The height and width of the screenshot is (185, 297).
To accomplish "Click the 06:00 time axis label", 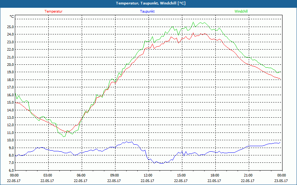I will 81,175.
